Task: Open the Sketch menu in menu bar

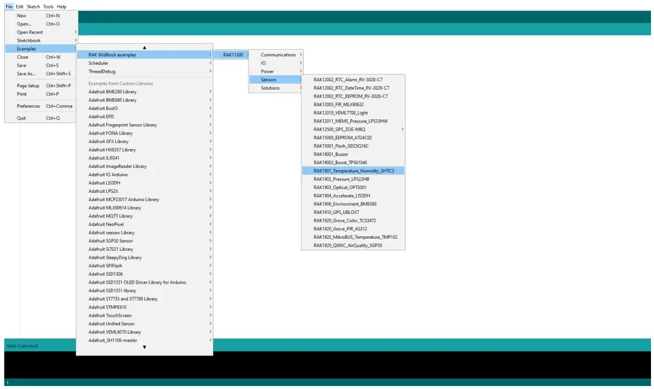Action: point(33,7)
